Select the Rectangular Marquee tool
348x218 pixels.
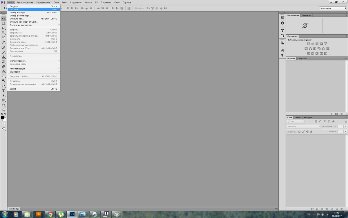pos(3,23)
